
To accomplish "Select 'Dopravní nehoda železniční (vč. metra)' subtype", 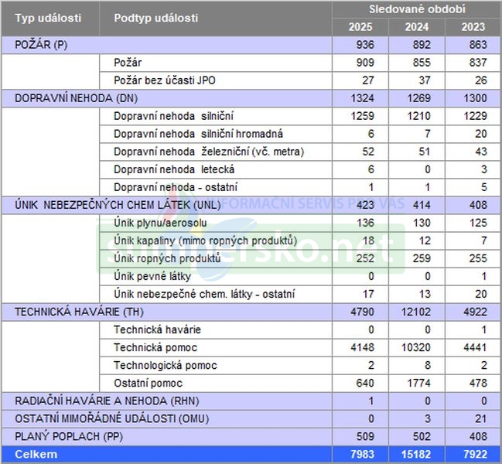I will coord(209,152).
